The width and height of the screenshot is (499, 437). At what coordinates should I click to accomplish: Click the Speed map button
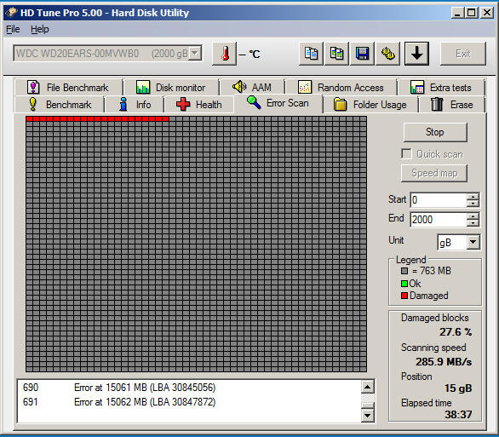tap(434, 173)
